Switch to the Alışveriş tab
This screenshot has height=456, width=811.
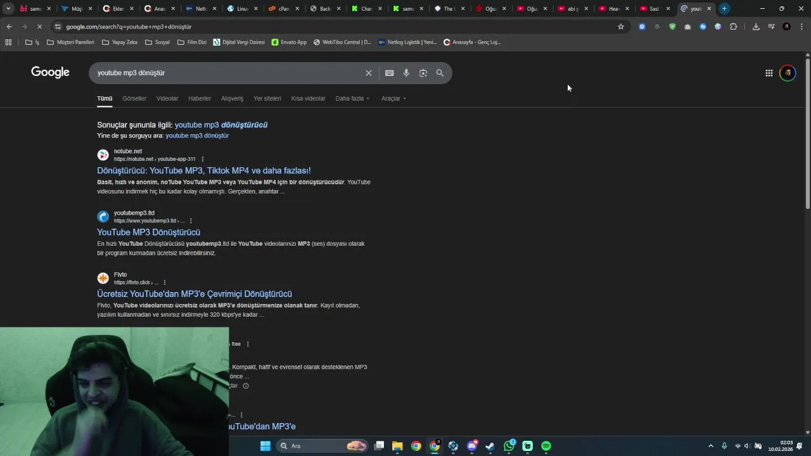[x=232, y=98]
